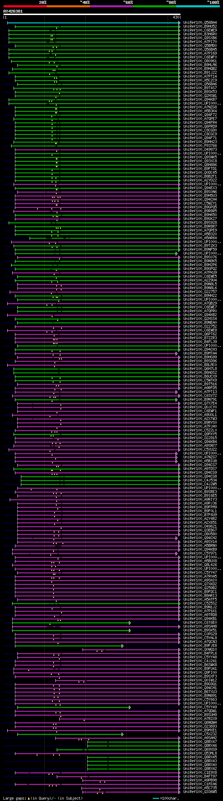This screenshot has height=801, width=223.
Task: Open the UniRef100_Q9SXB6 hit
Action: 200,38
